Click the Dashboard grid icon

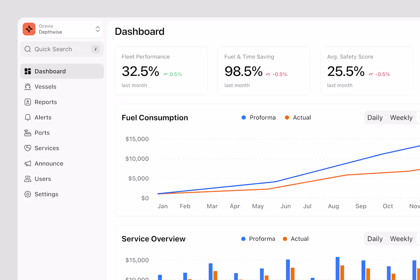pyautogui.click(x=27, y=71)
